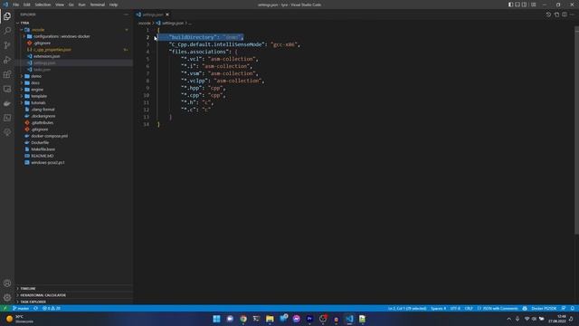
Task: Open the Help menu
Action: coord(113,5)
